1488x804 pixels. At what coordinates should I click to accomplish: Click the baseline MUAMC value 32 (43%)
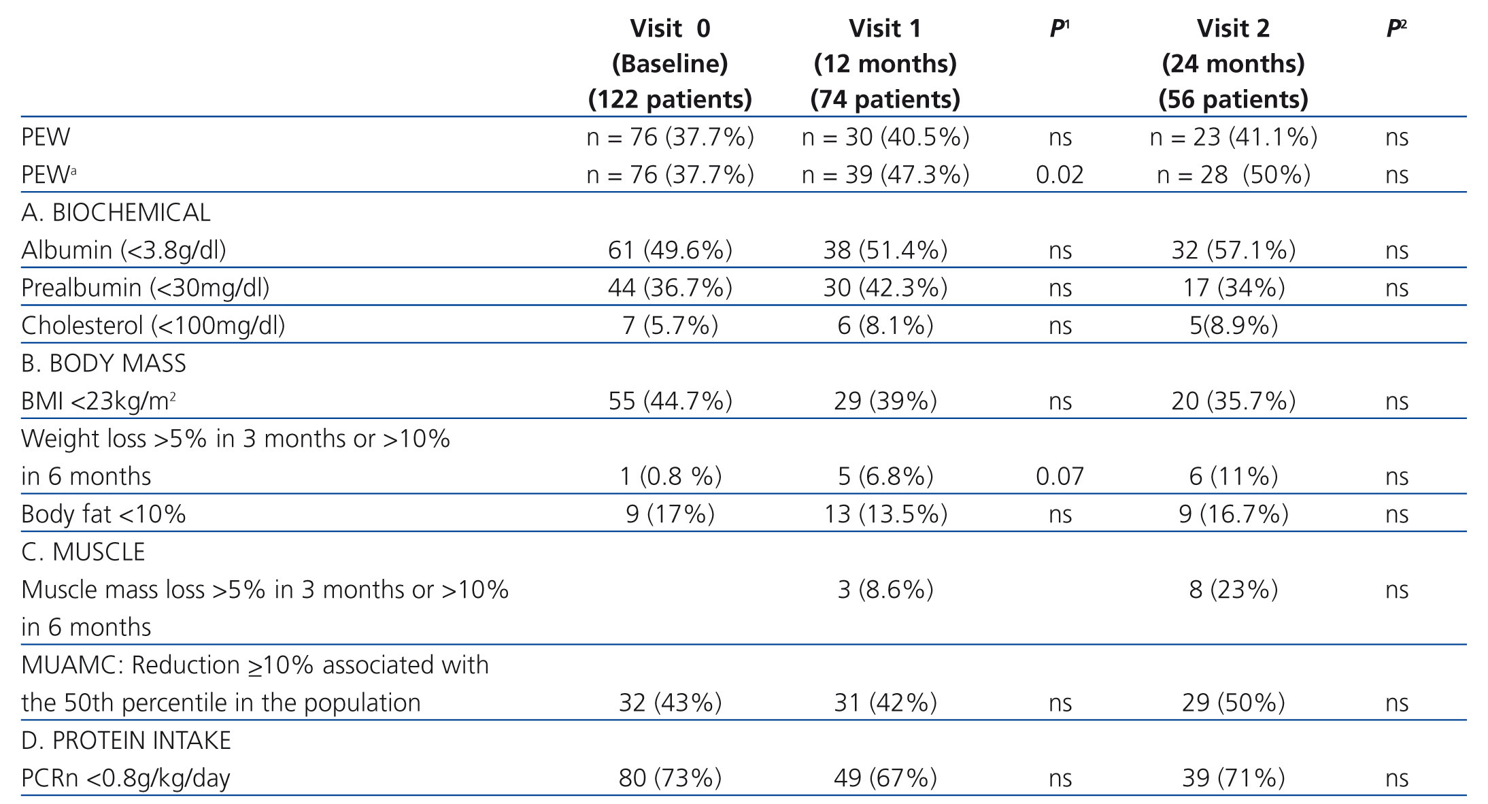click(x=670, y=703)
